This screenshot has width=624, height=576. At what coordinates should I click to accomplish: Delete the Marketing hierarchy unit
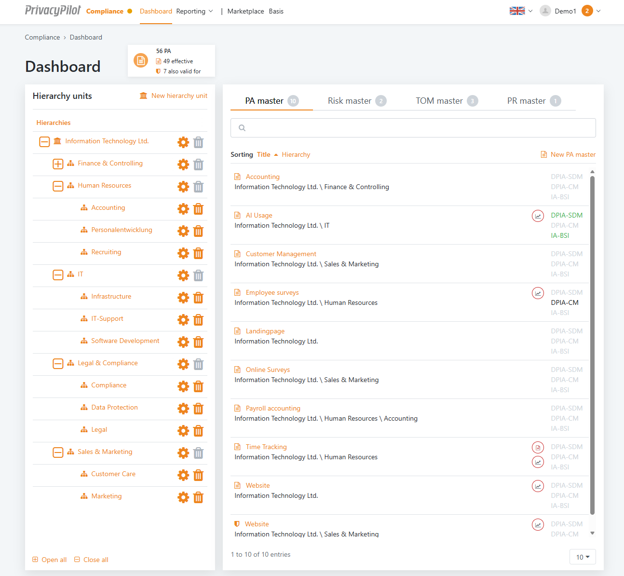198,497
